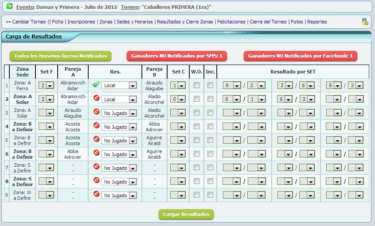This screenshot has width=375, height=226.
Task: Open the Cambiar Torneo link
Action: [x=29, y=22]
